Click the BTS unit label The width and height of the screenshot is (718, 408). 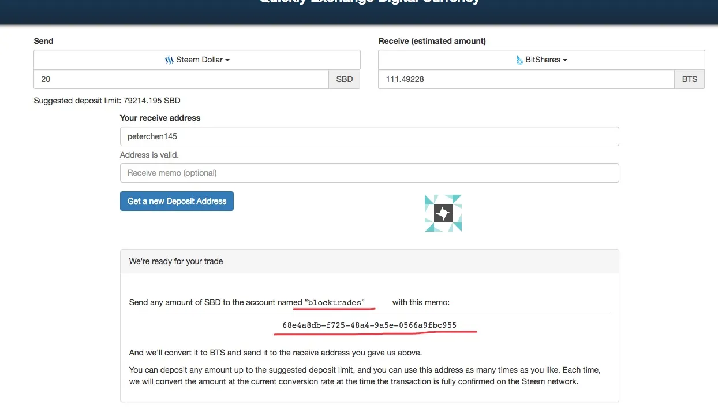tap(690, 79)
